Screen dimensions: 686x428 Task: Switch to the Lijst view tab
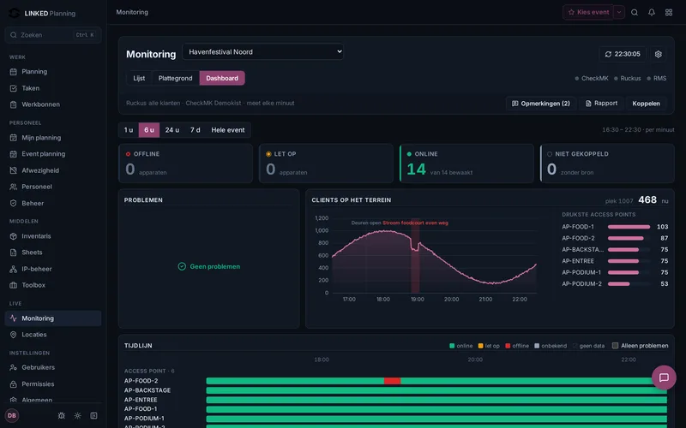point(139,78)
